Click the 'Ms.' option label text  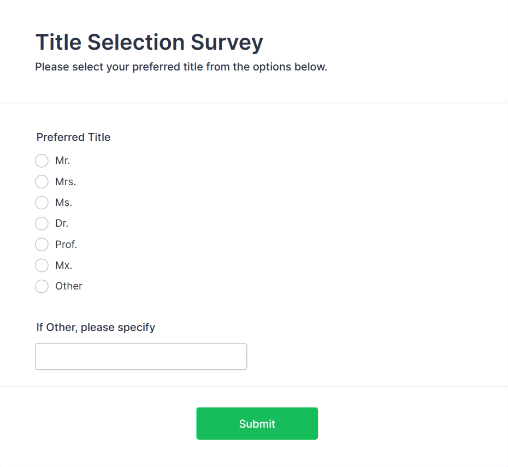(63, 203)
